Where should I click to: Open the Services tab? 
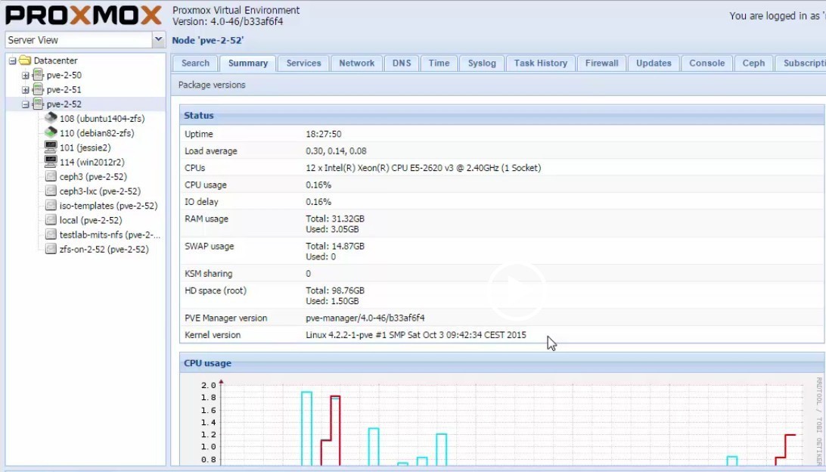(x=303, y=64)
